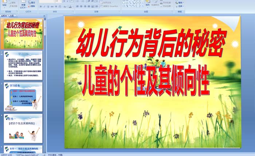Open the Arrange (排列) dropdown

coord(148,4)
